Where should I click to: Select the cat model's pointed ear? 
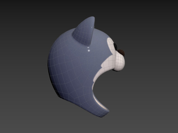tap(85, 32)
